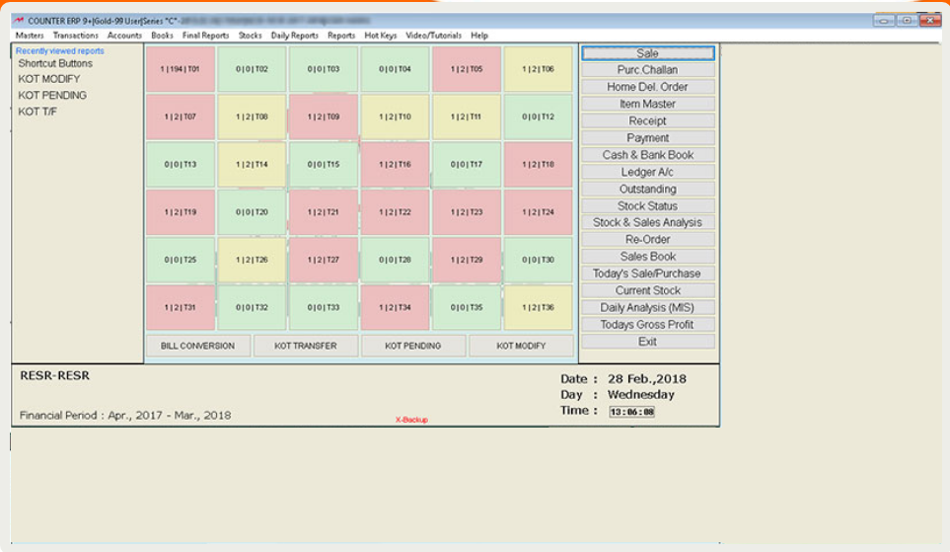
Task: Select table tile T24
Action: tap(538, 212)
